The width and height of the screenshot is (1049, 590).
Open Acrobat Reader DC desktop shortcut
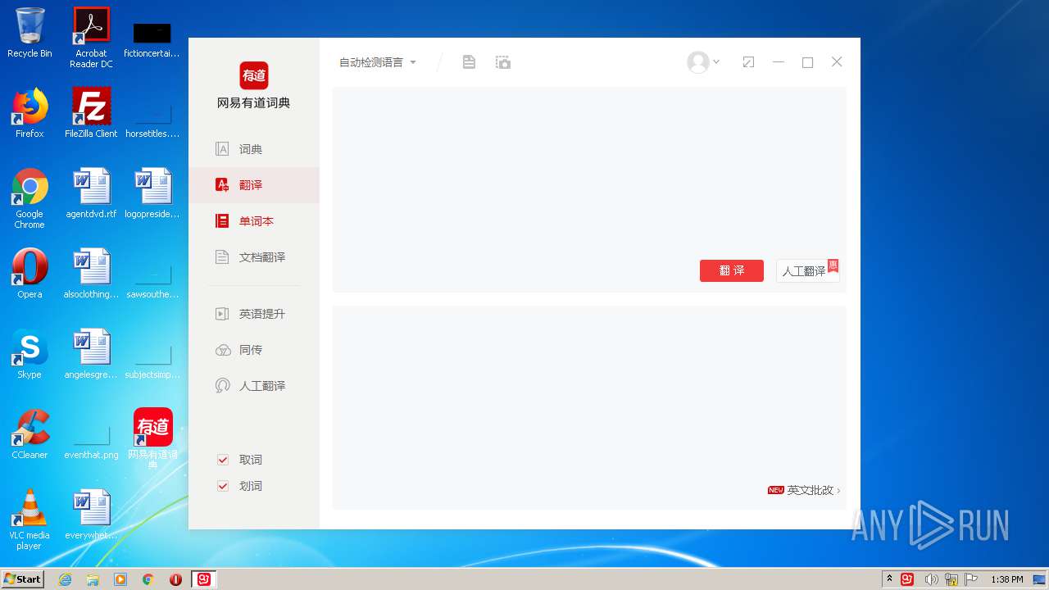pos(91,38)
